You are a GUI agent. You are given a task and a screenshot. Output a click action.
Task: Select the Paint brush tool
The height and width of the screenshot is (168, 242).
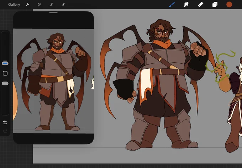click(x=172, y=5)
